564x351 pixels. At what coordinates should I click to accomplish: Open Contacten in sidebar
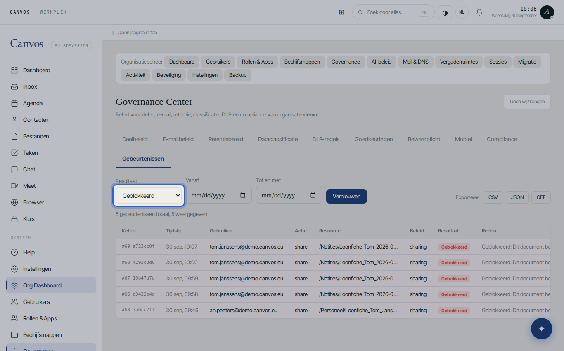click(x=51, y=120)
